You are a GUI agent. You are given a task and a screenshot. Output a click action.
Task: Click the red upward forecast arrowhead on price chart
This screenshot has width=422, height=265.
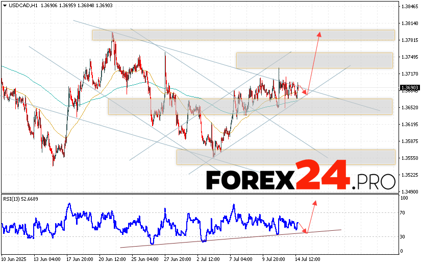point(320,34)
